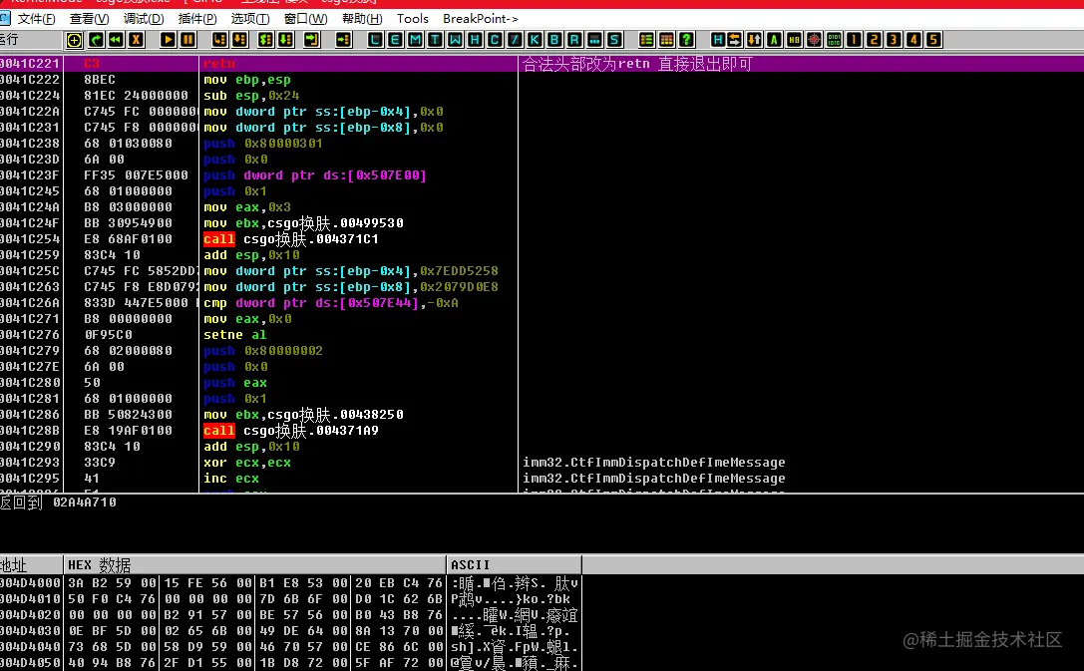The image size is (1084, 671).
Task: Click the second cyan H plugin icon
Action: 718,40
